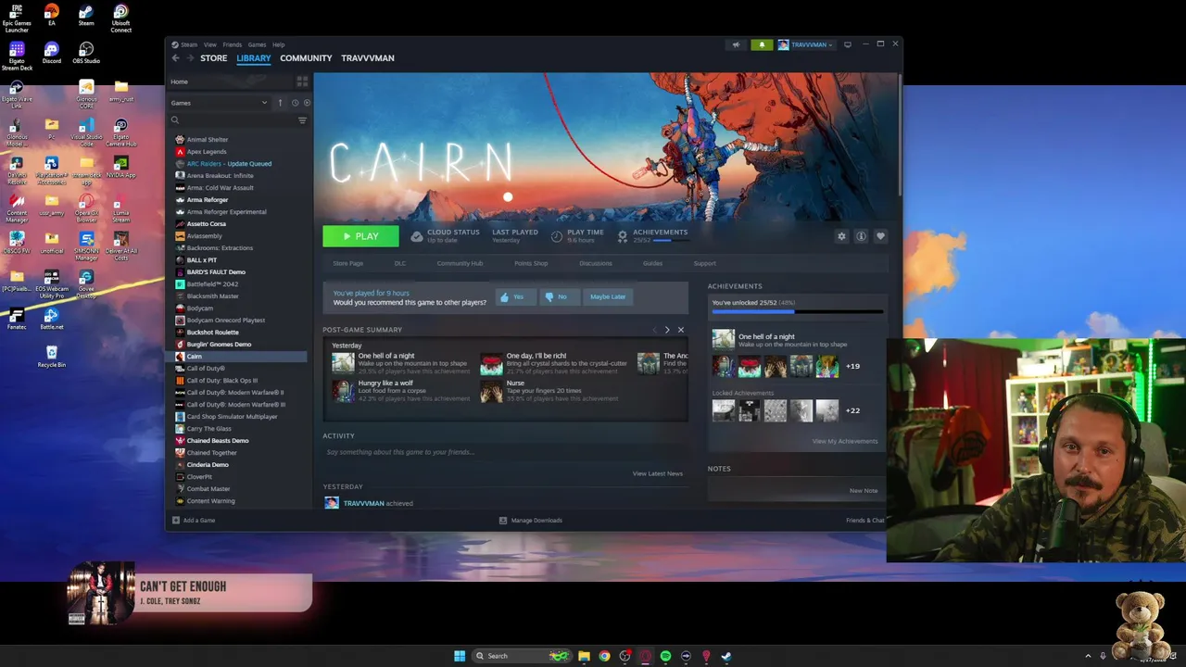Add Cairn to favorites with the heart icon

pos(880,236)
